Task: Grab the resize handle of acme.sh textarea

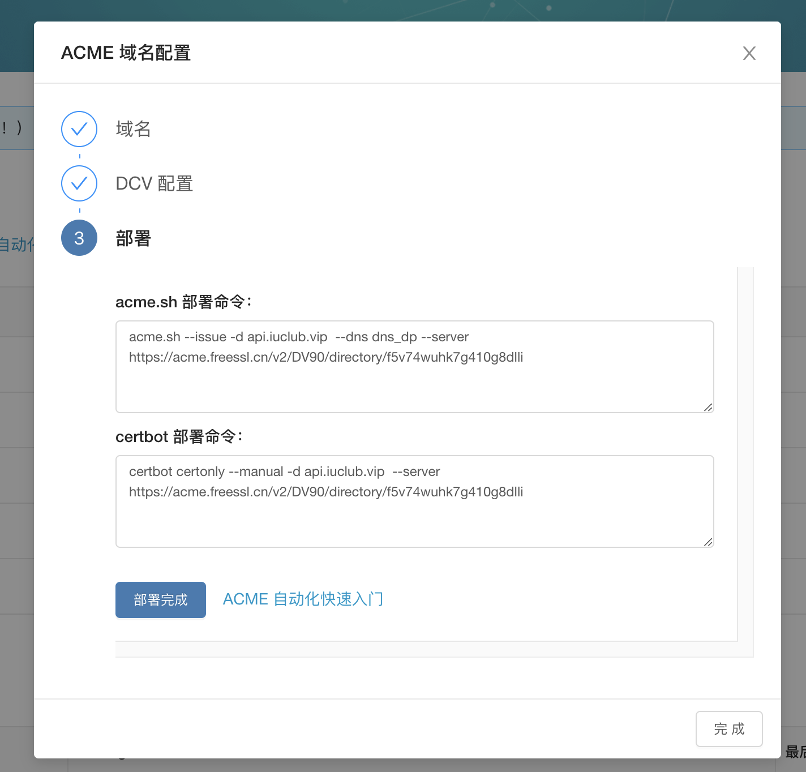Action: [x=708, y=407]
